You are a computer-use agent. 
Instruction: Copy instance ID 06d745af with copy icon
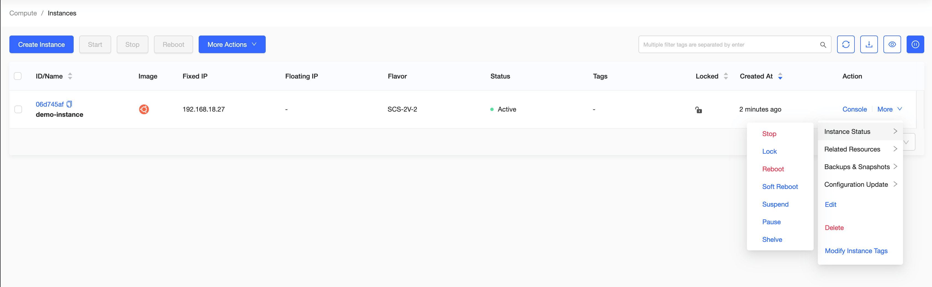[70, 104]
